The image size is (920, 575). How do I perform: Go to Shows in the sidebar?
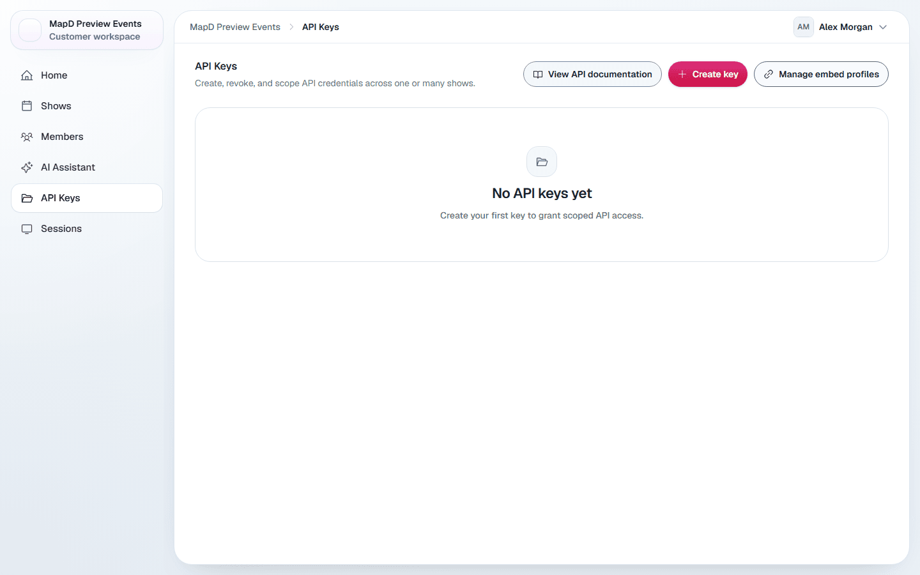coord(87,106)
